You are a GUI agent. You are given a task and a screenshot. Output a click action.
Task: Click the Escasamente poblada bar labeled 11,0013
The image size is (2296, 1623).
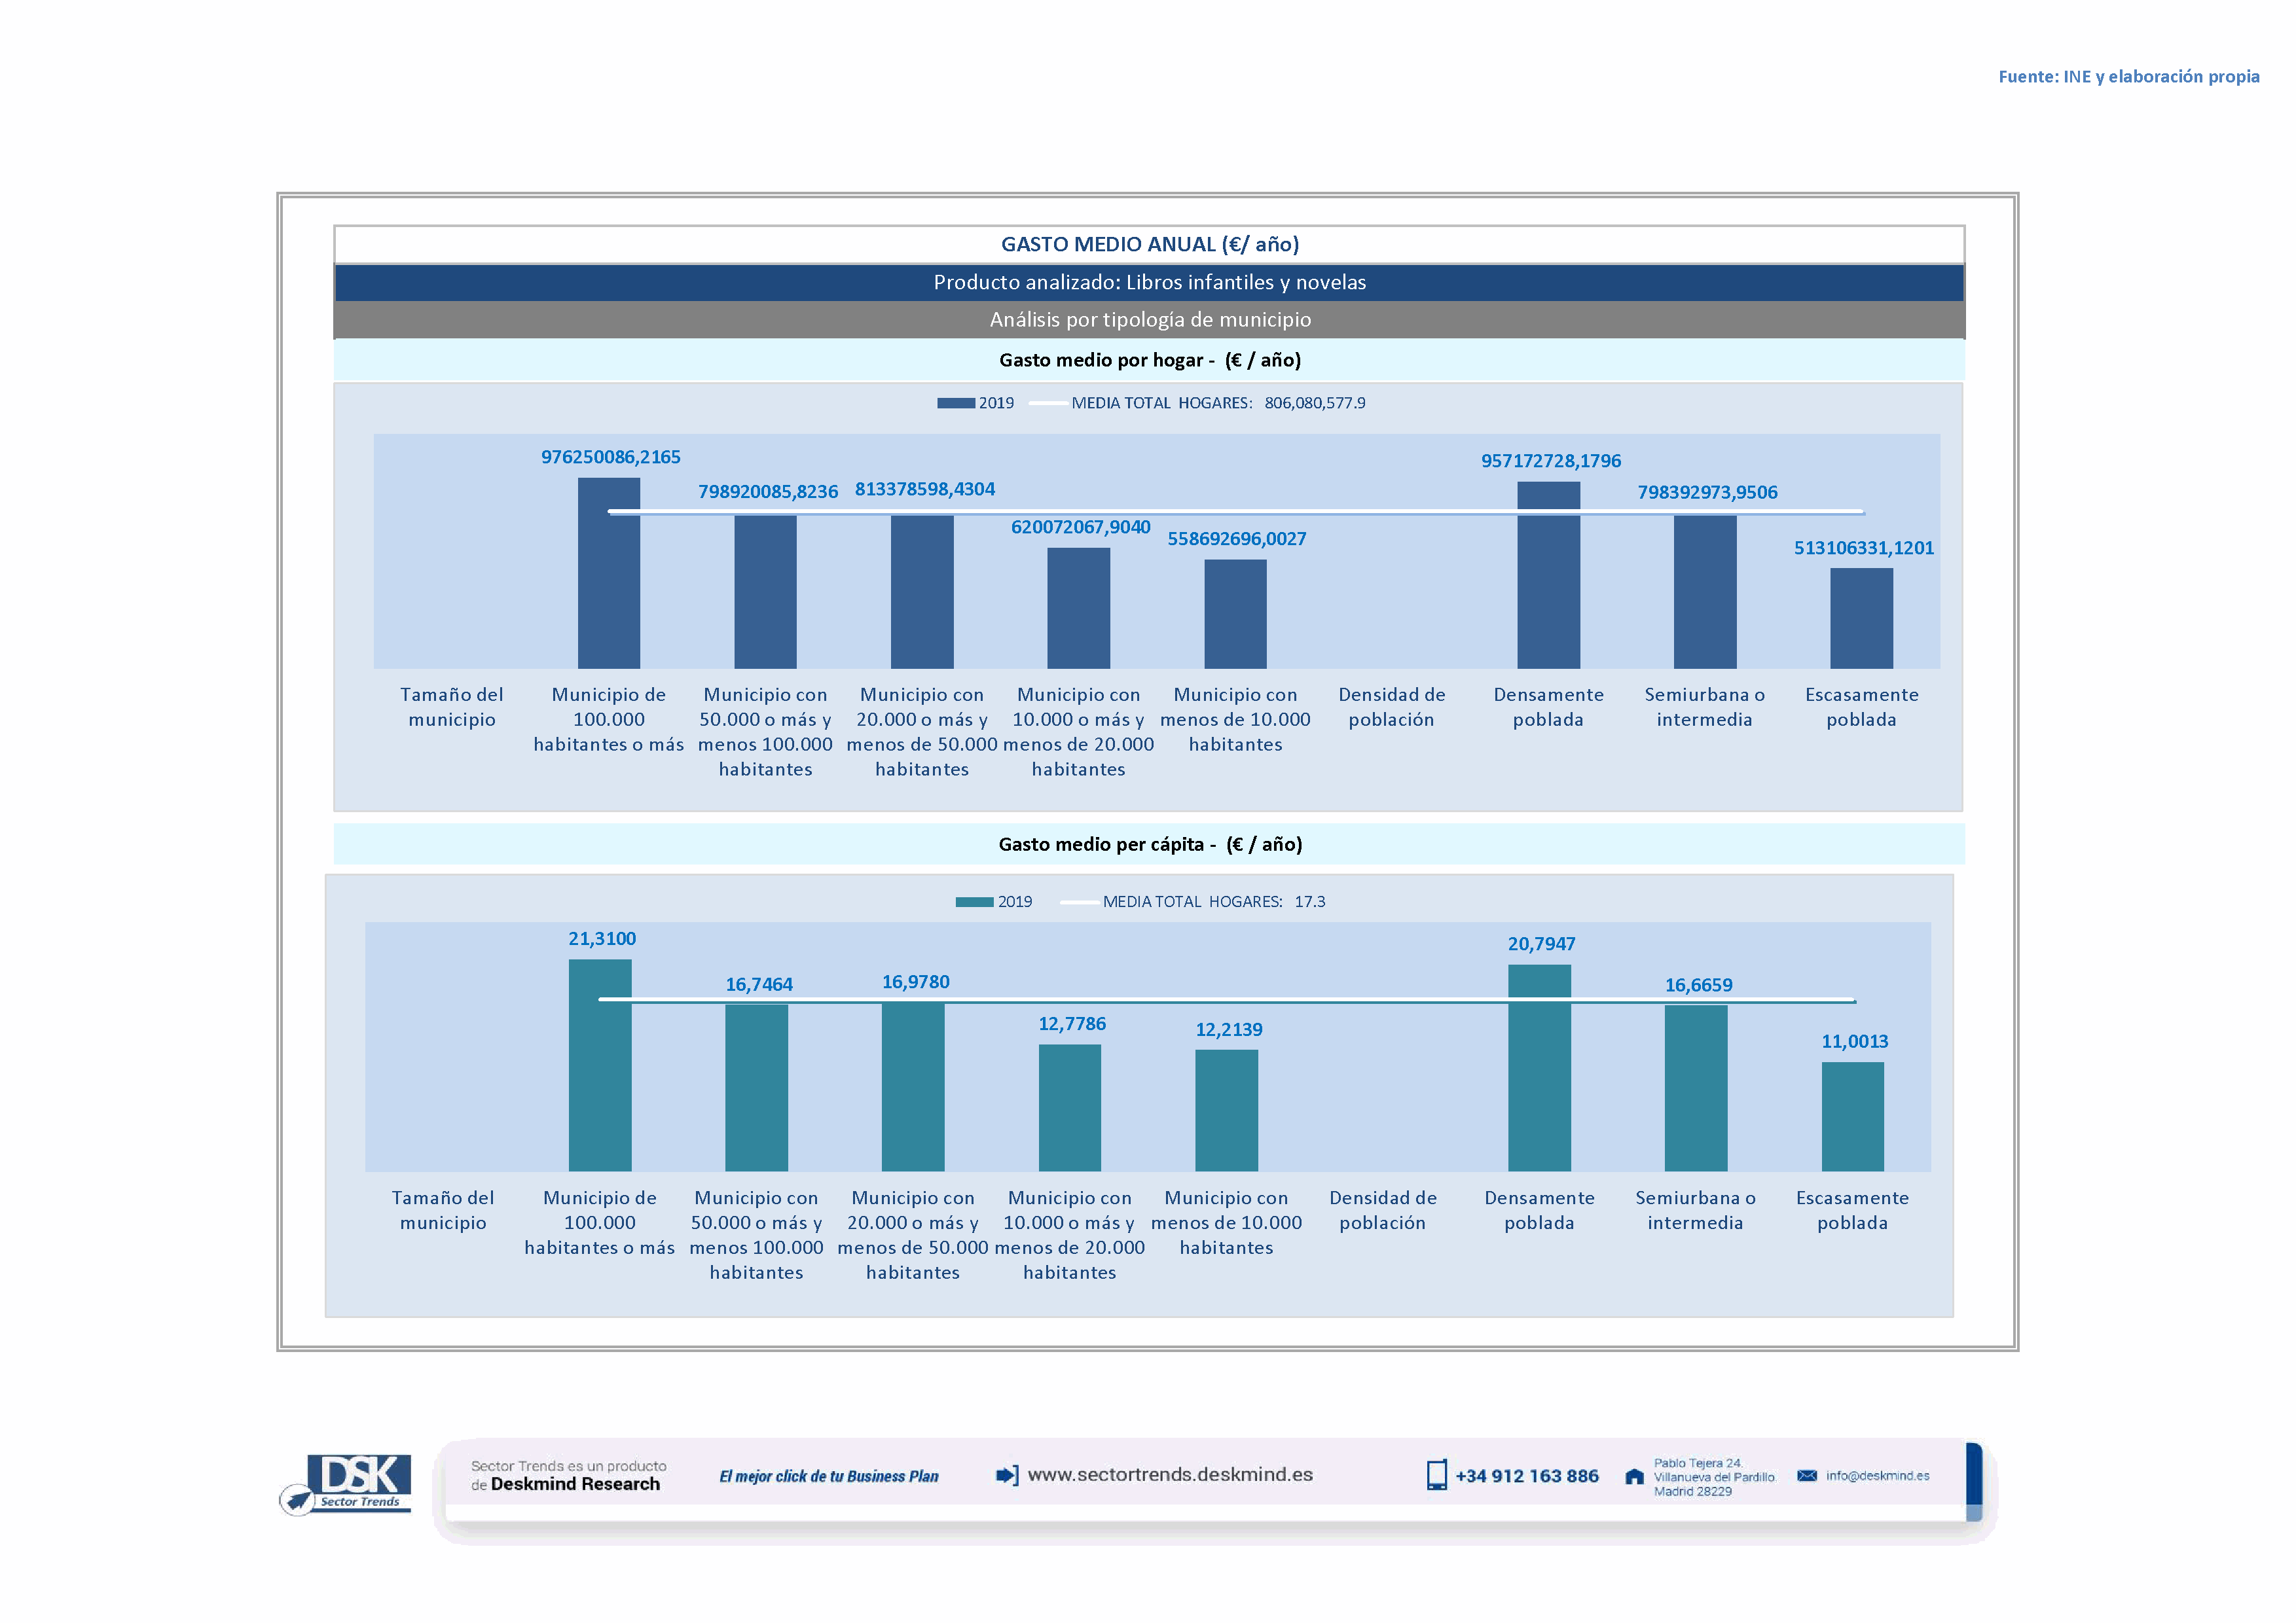click(1852, 1116)
